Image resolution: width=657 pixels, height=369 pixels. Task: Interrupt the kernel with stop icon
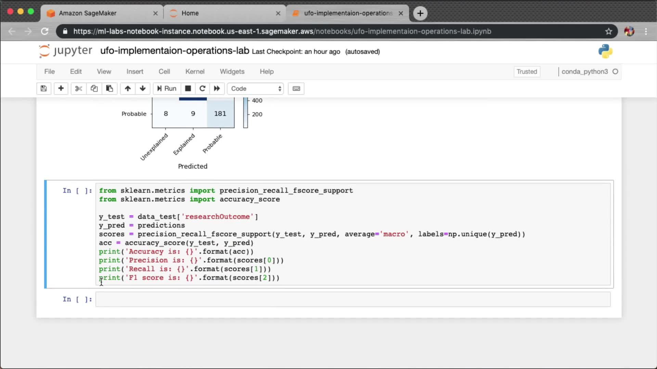click(188, 88)
